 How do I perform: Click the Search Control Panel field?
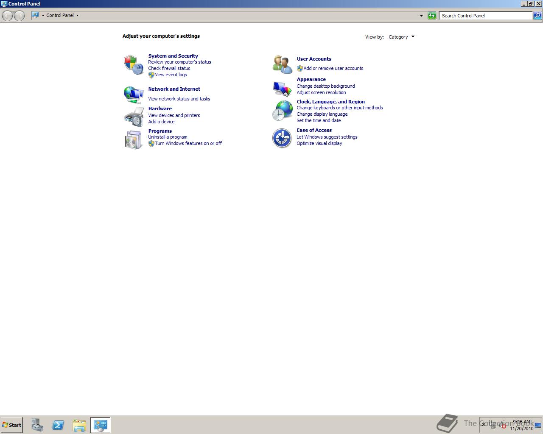coord(486,16)
